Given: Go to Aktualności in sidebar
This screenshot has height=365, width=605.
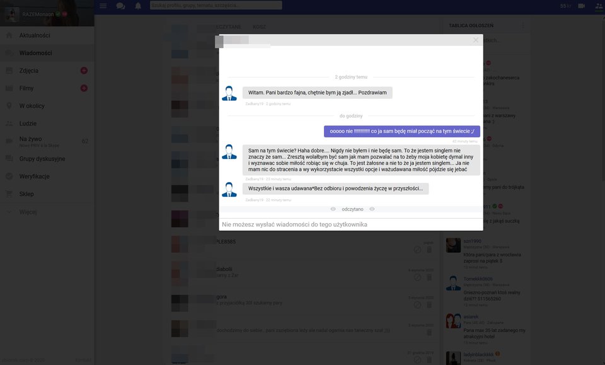Looking at the screenshot, I should 35,35.
